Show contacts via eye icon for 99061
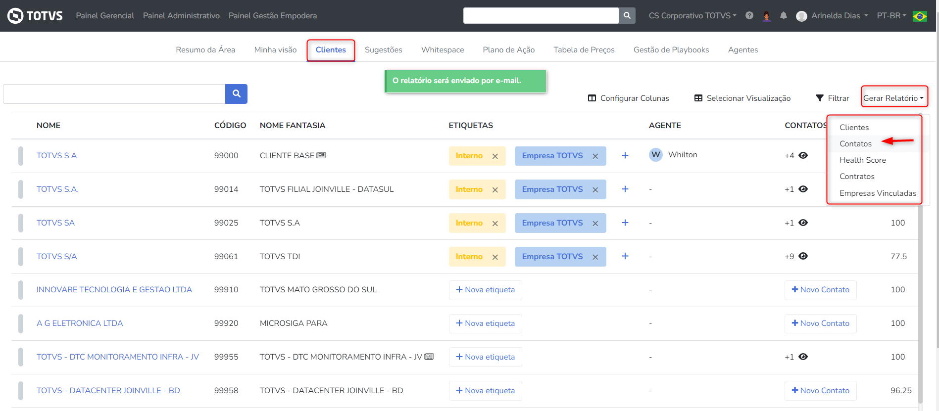The width and height of the screenshot is (939, 411). tap(803, 256)
